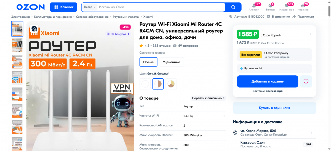
Task: Select the second product thumbnail image
Action: click(x=17, y=45)
